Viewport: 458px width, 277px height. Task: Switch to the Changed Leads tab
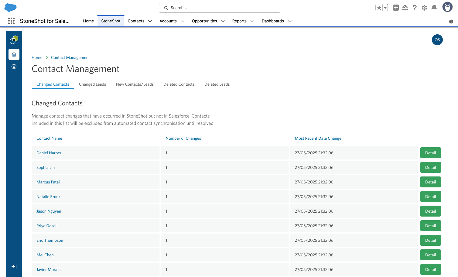coord(92,84)
